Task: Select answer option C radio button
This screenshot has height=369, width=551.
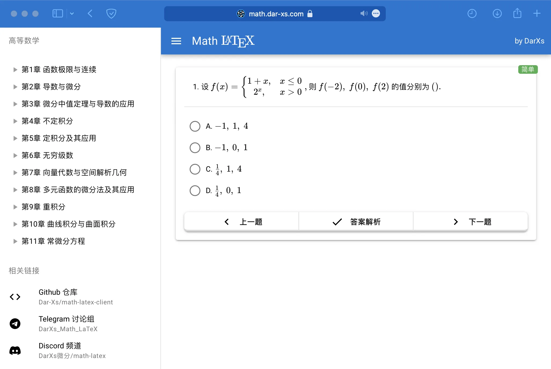Action: [x=195, y=169]
